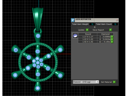Select the center gem of the wheel

(x=38, y=63)
